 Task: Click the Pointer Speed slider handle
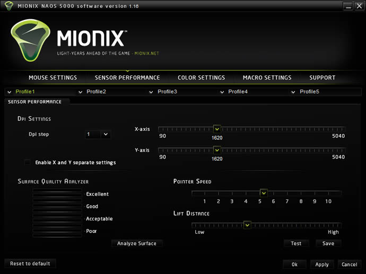pos(264,193)
